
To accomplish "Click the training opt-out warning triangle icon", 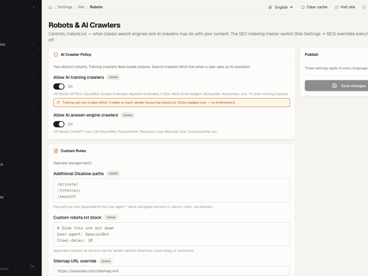I will tap(58, 102).
